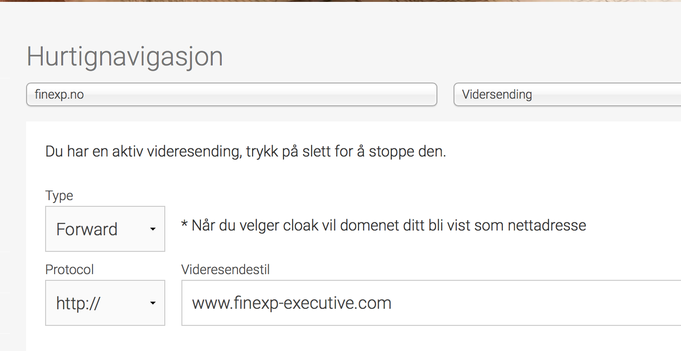Open the http:// protocol dropdown
Screen dimensions: 681x351
105,303
